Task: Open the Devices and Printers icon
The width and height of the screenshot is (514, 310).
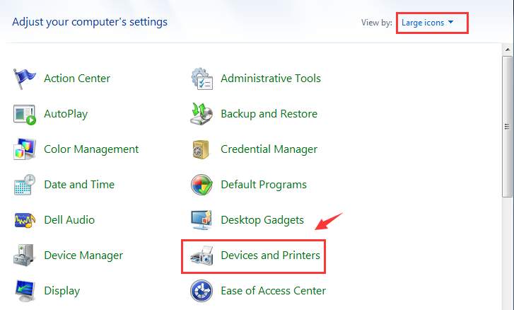Action: 201,256
